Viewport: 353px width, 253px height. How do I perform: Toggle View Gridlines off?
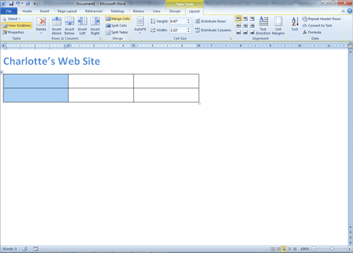pyautogui.click(x=17, y=26)
